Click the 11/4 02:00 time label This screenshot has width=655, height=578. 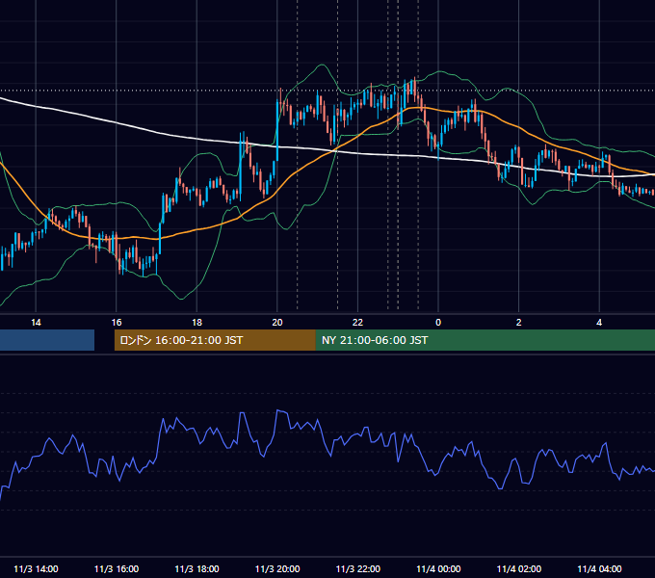click(x=519, y=568)
